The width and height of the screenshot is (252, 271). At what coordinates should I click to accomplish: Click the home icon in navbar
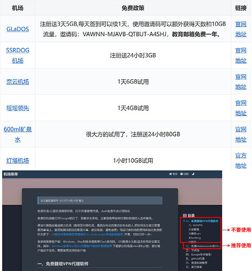[x=170, y=174]
